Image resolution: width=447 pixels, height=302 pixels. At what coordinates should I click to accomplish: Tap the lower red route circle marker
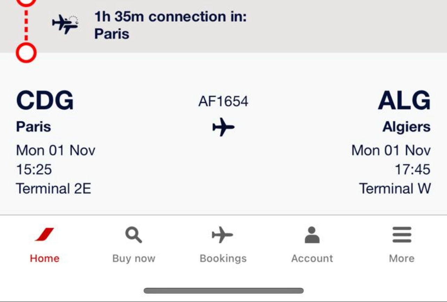(x=26, y=53)
